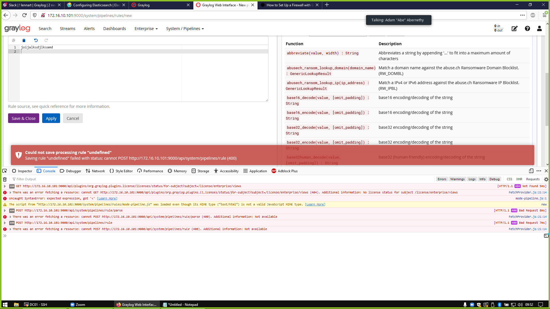Screen dimensions: 550x309
Task: Click the copy icon above the rule editor
Action: click(13, 40)
